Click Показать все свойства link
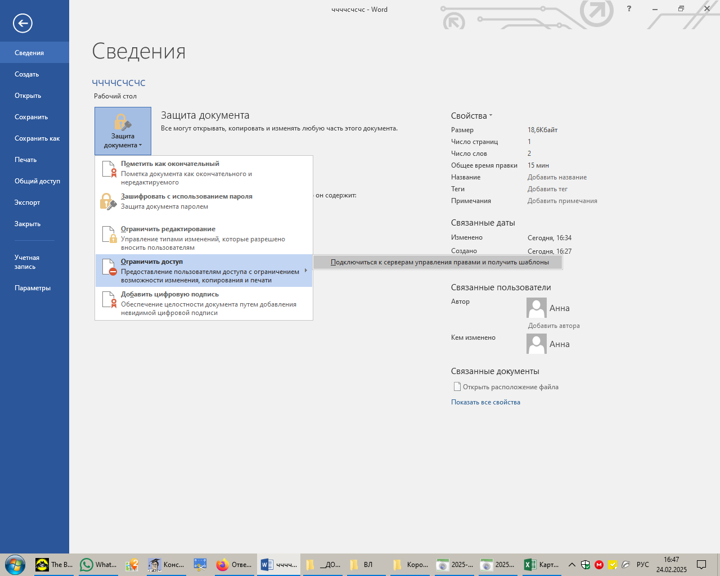Viewport: 720px width, 576px height. (485, 402)
